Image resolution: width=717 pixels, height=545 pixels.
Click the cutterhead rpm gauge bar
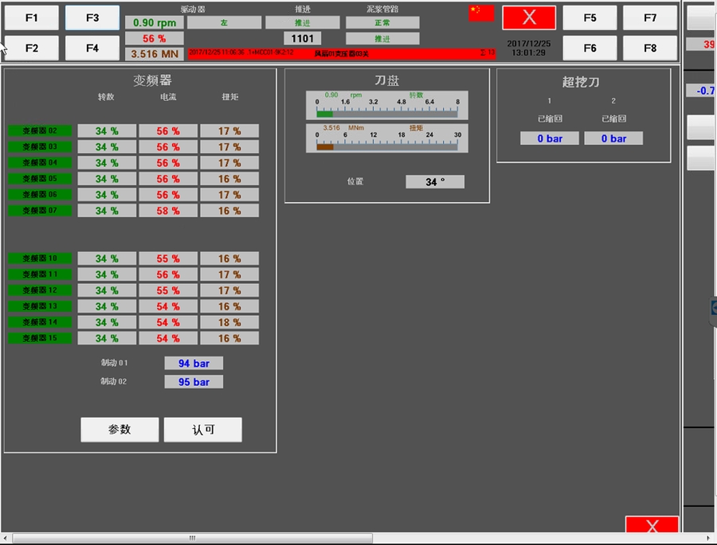pos(386,114)
